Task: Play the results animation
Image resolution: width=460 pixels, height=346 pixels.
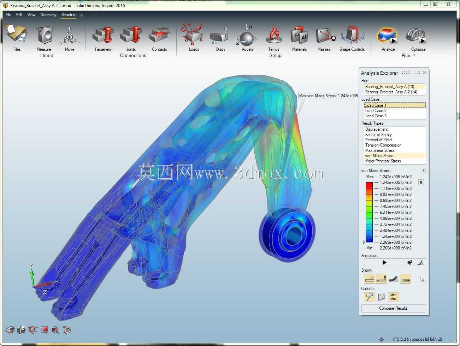Action: [x=384, y=262]
